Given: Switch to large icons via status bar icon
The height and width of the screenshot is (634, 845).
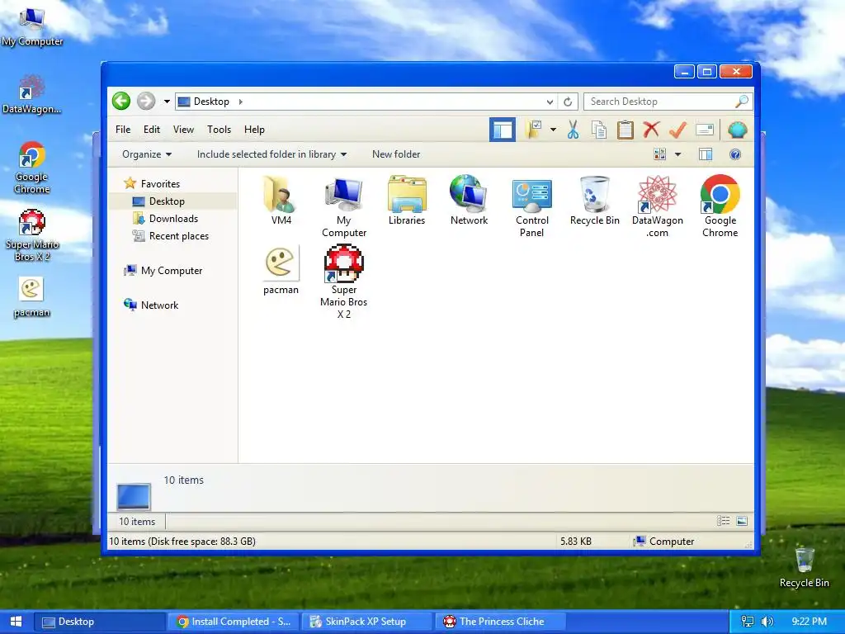Looking at the screenshot, I should click(x=742, y=521).
